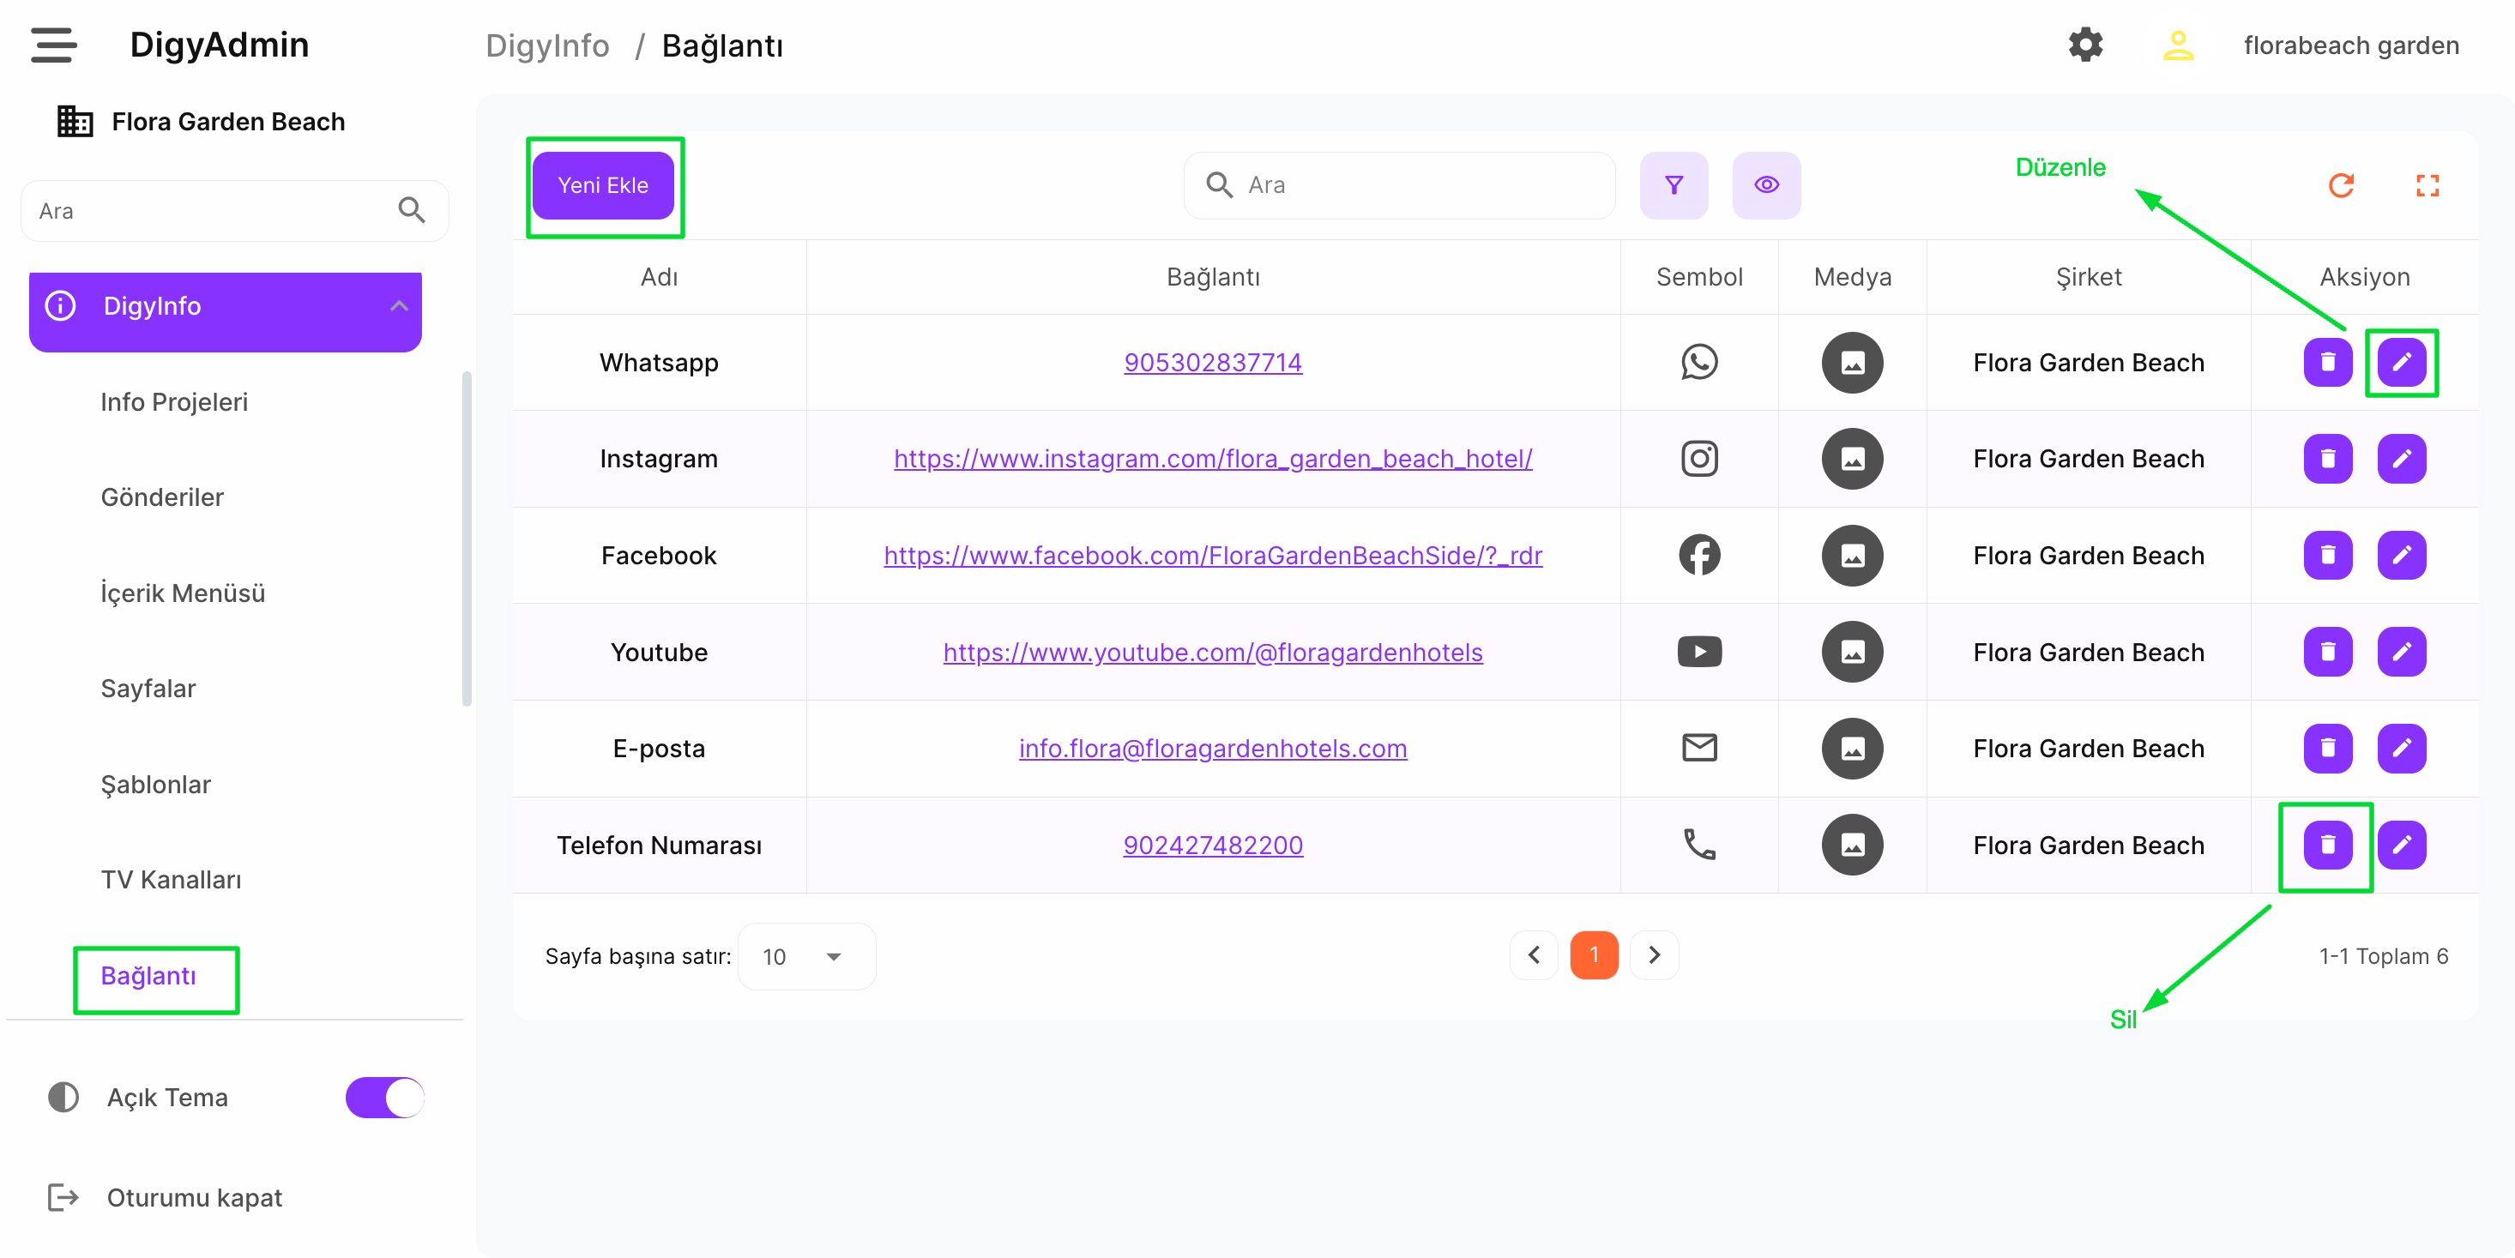Go to next page arrow
This screenshot has height=1258, width=2515.
pyautogui.click(x=1653, y=954)
